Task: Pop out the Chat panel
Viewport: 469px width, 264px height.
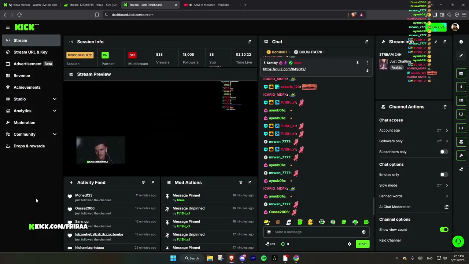Action: pyautogui.click(x=366, y=42)
